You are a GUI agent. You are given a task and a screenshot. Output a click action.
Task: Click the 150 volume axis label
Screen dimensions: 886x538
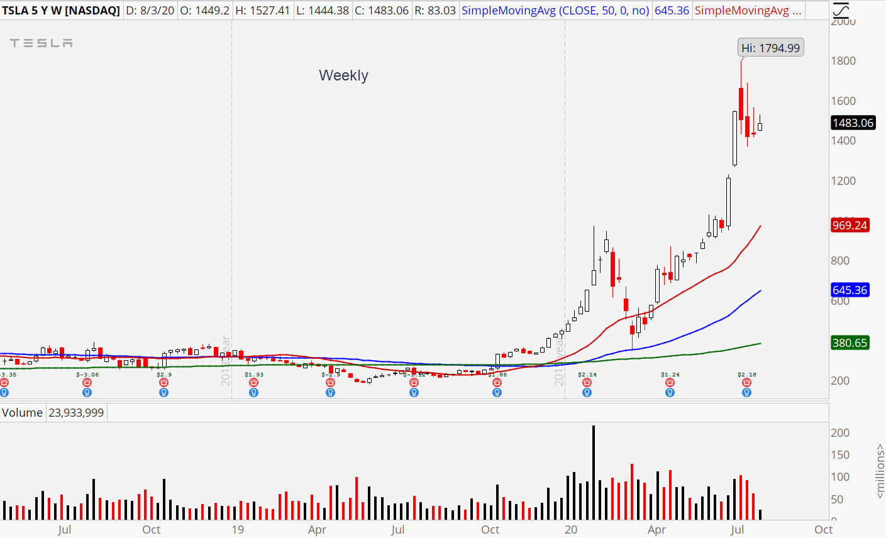(840, 455)
